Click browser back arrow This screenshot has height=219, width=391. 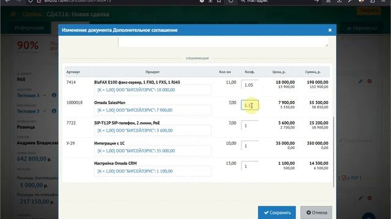(x=7, y=1)
